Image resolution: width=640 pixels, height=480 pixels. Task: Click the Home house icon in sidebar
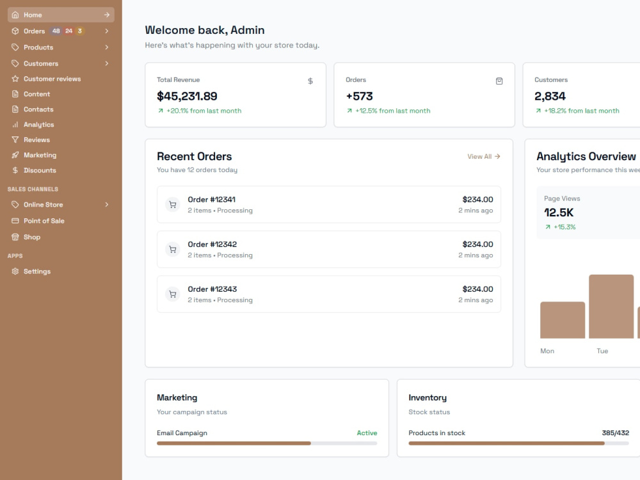point(15,15)
